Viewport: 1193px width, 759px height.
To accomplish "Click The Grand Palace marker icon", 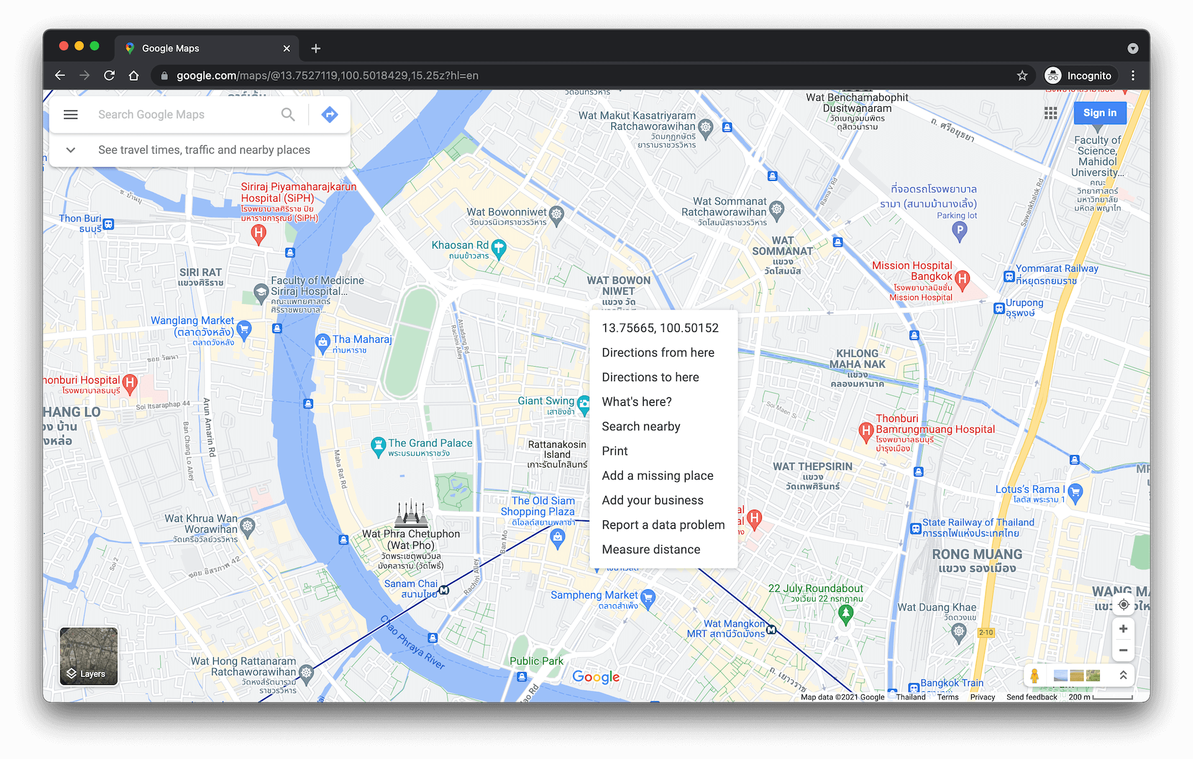I will [x=378, y=446].
